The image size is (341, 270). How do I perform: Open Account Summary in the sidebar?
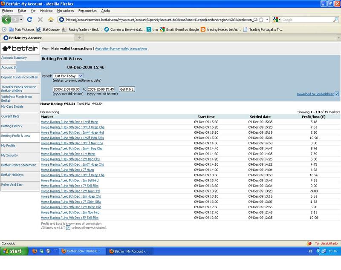coord(14,58)
